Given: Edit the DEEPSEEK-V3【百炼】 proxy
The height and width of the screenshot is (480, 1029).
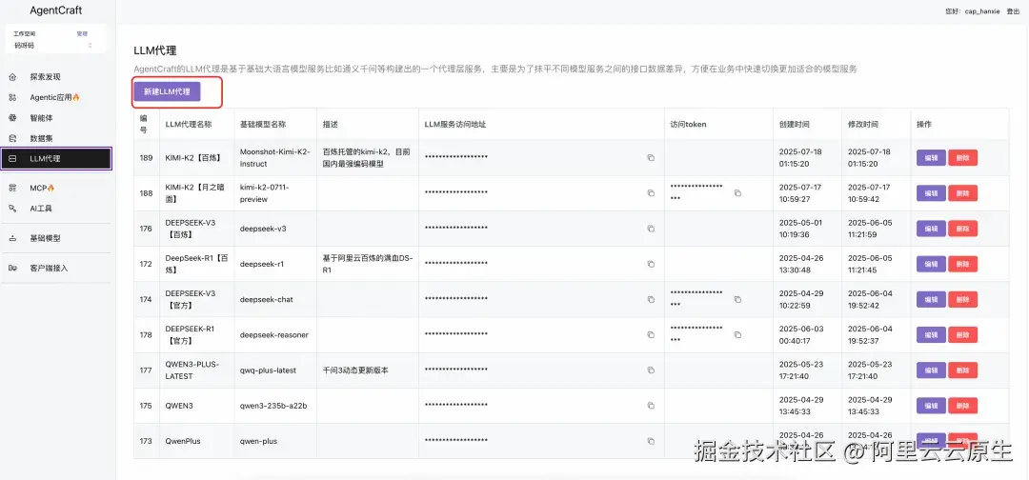Looking at the screenshot, I should (931, 229).
